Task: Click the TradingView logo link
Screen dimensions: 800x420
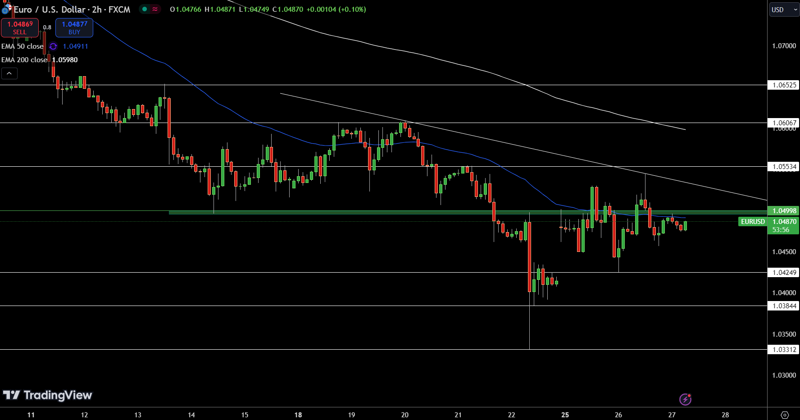Action: [48, 395]
